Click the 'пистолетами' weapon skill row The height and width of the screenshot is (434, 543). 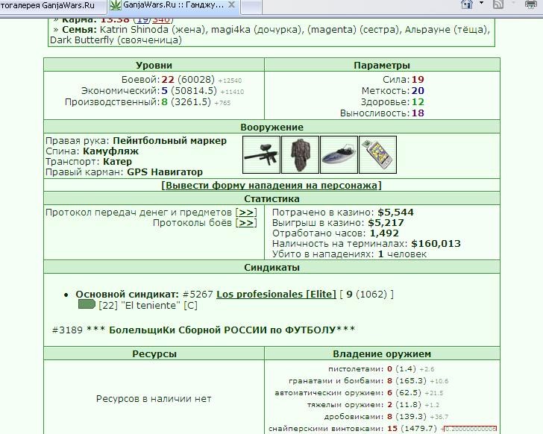(x=381, y=369)
